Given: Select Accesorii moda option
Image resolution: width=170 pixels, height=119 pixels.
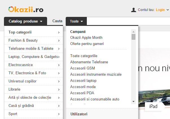Looking at the screenshot, I should tap(83, 87).
